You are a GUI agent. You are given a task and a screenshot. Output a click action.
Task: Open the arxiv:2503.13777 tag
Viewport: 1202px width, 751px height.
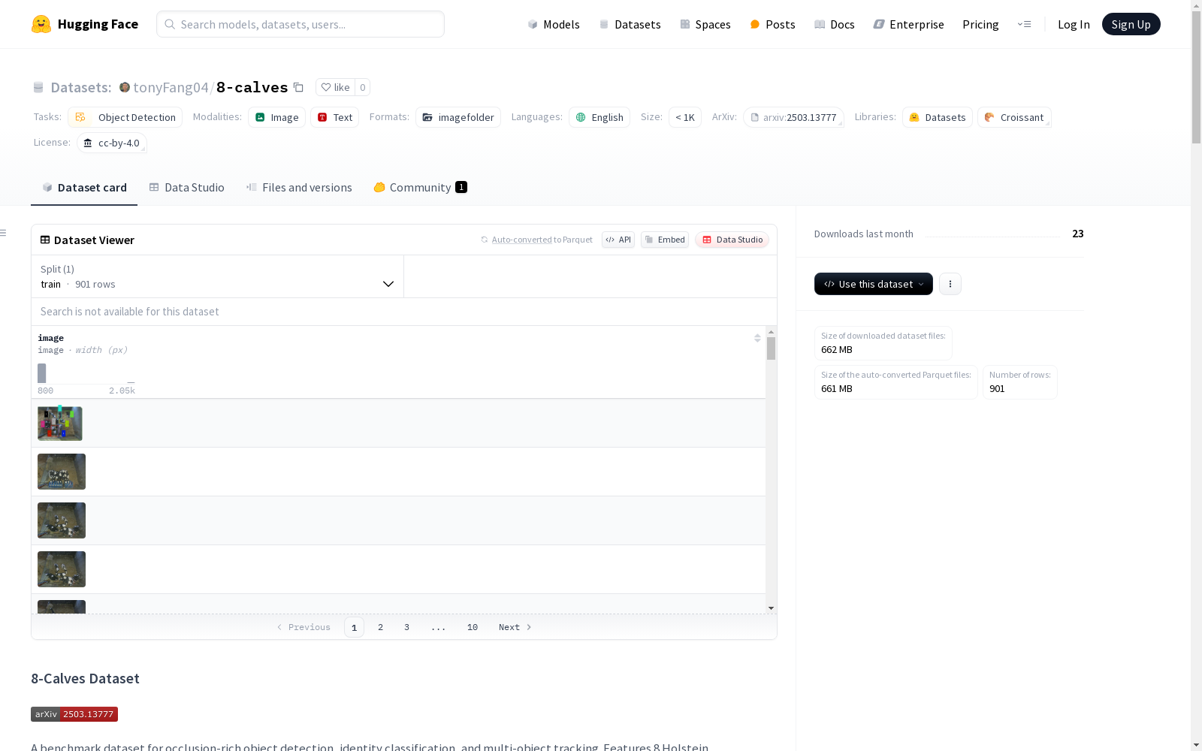point(793,117)
